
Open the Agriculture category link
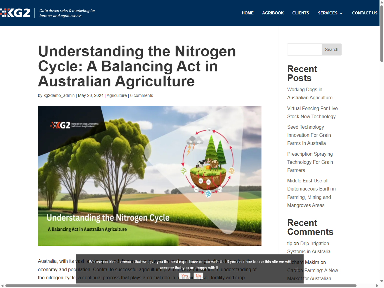(x=117, y=95)
